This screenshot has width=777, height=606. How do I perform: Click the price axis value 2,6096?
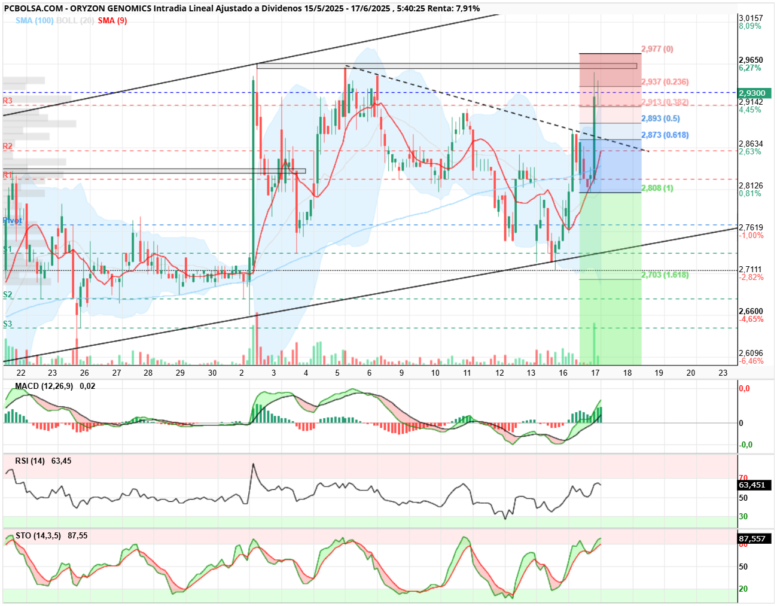click(x=751, y=353)
